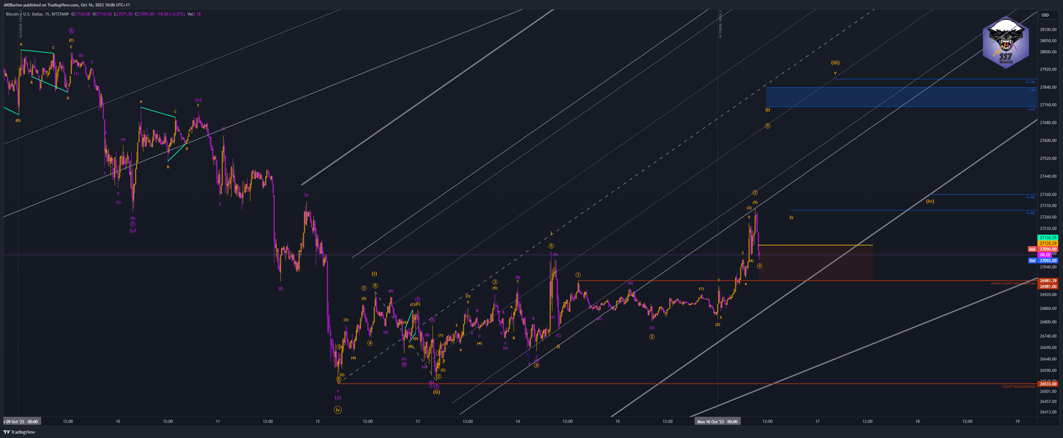Screen dimensions: 1063x438
Task: Click the 27040.00 price axis label
Action: click(x=1048, y=267)
